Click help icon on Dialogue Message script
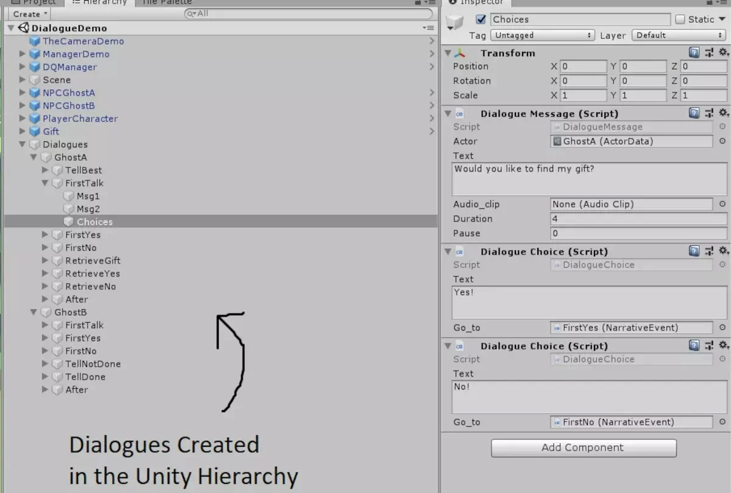 (x=694, y=113)
